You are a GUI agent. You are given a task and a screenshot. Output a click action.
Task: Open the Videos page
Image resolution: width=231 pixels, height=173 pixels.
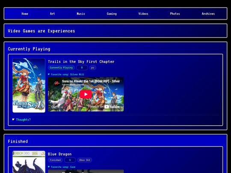click(x=143, y=14)
